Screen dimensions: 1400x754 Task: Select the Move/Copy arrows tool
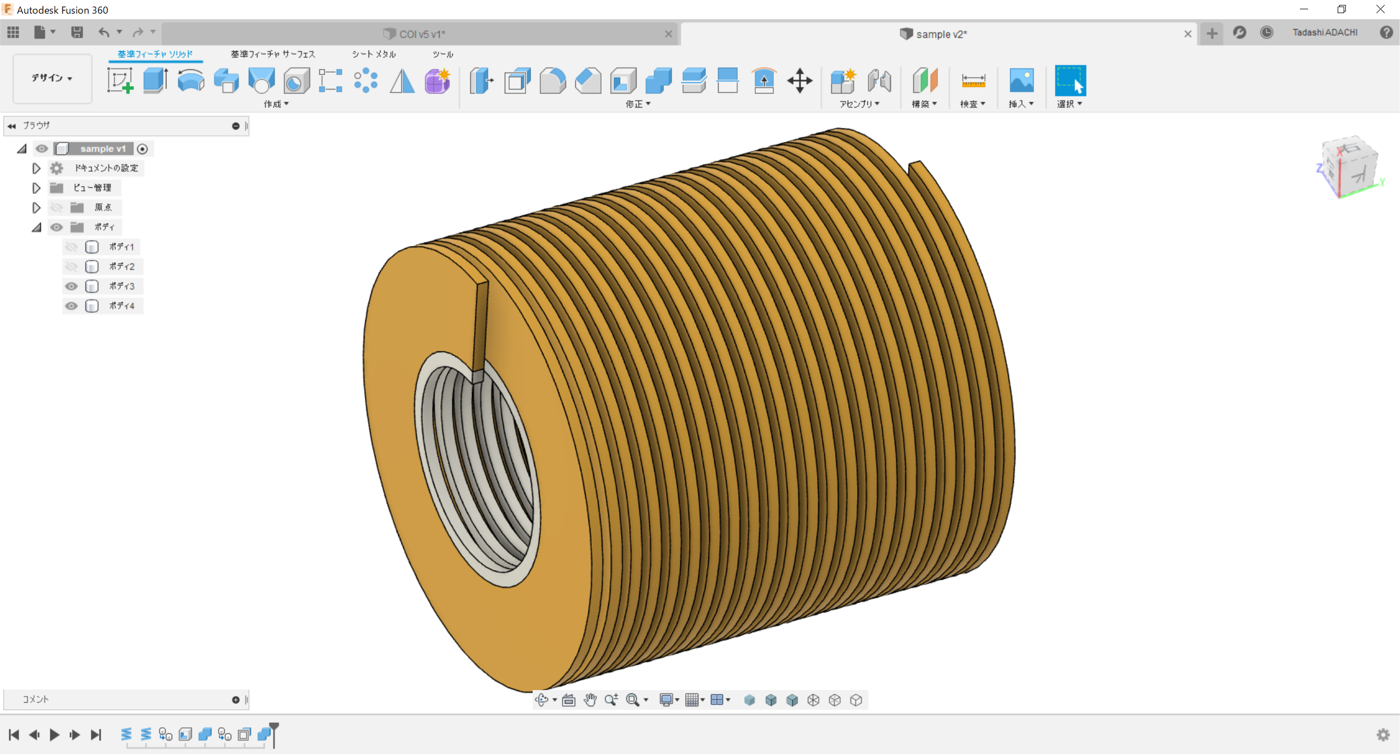(x=800, y=80)
